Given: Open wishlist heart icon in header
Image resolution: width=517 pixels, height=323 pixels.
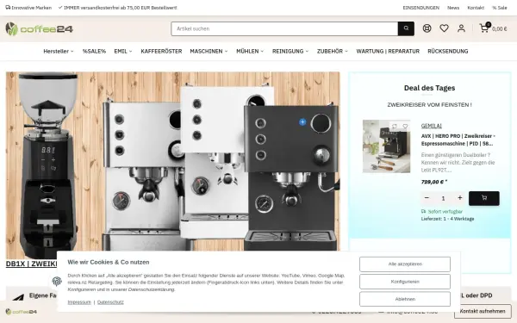Looking at the screenshot, I should pyautogui.click(x=444, y=28).
